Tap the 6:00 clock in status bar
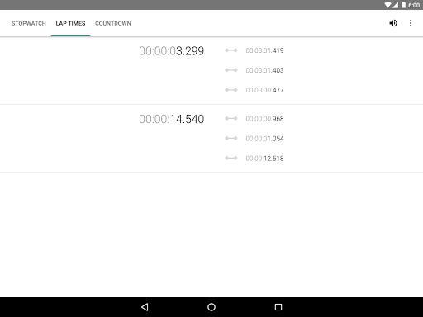Screen dimensions: 423x317 [x=414, y=5]
